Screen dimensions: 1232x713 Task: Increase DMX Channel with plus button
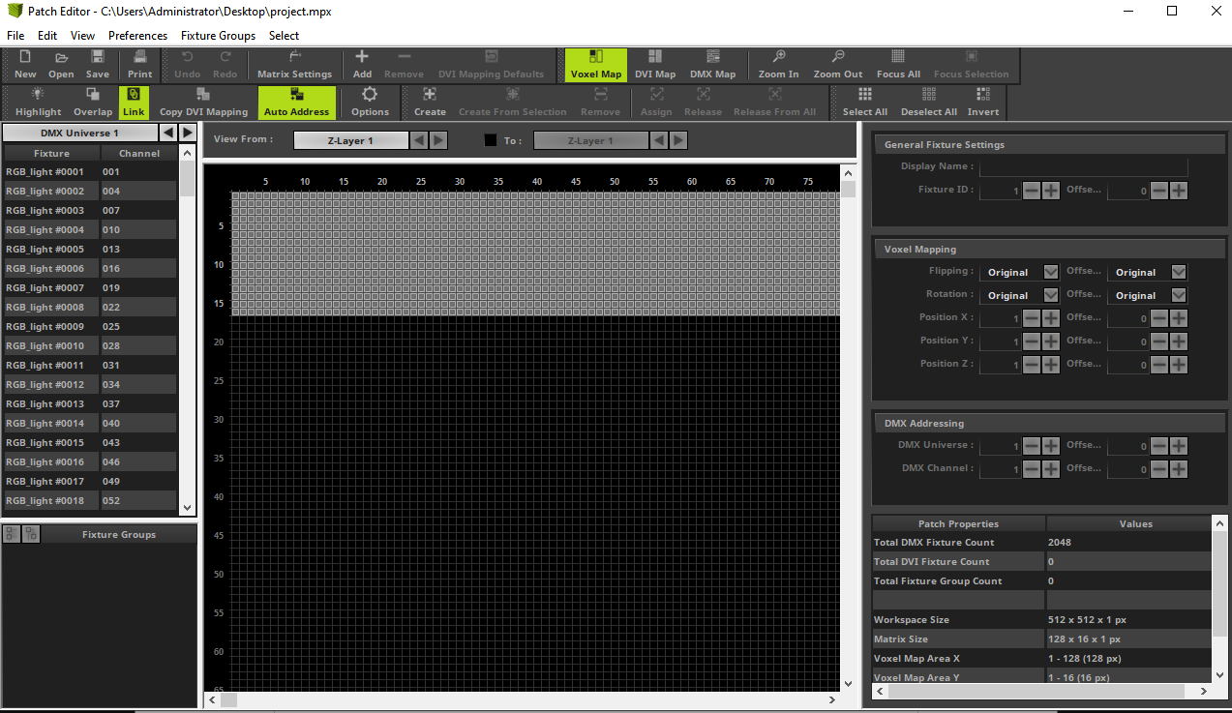(x=1051, y=468)
